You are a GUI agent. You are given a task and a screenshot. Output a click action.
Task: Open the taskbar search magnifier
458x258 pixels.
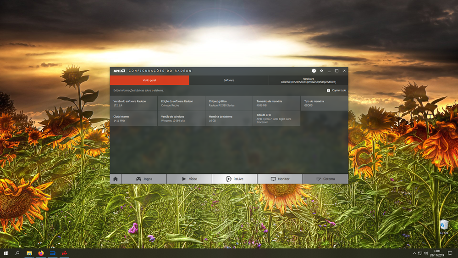(17, 253)
